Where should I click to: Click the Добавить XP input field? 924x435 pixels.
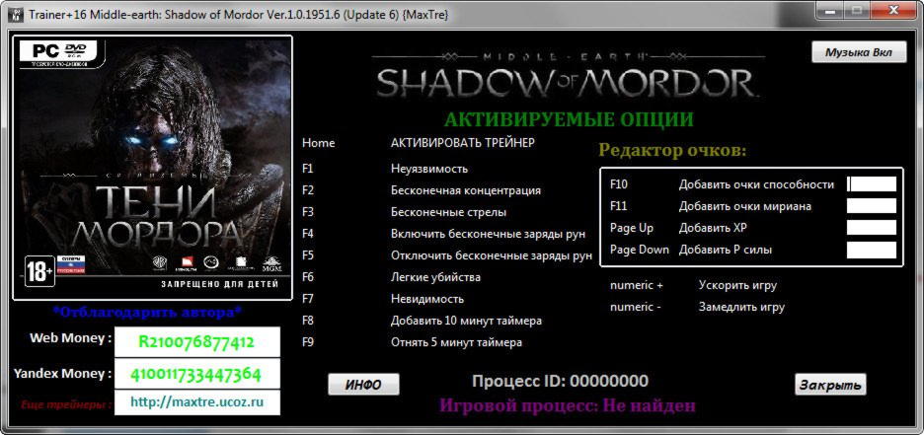click(x=872, y=228)
